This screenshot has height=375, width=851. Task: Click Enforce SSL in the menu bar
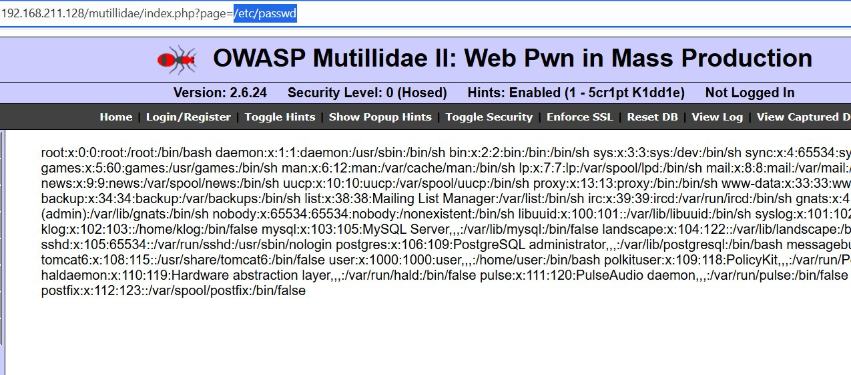579,117
